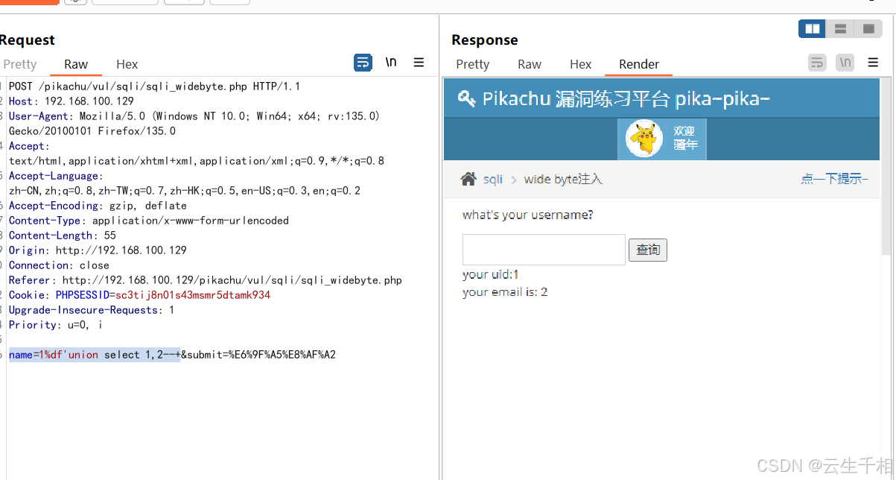Toggle word wrap in the Request panel
This screenshot has height=480, width=896.
point(363,63)
